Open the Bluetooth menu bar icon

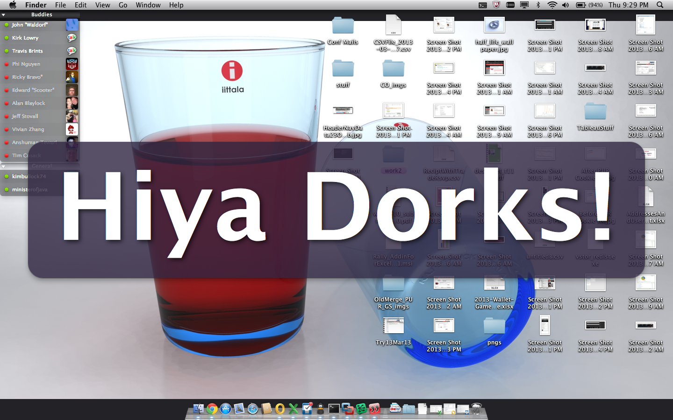tap(538, 5)
